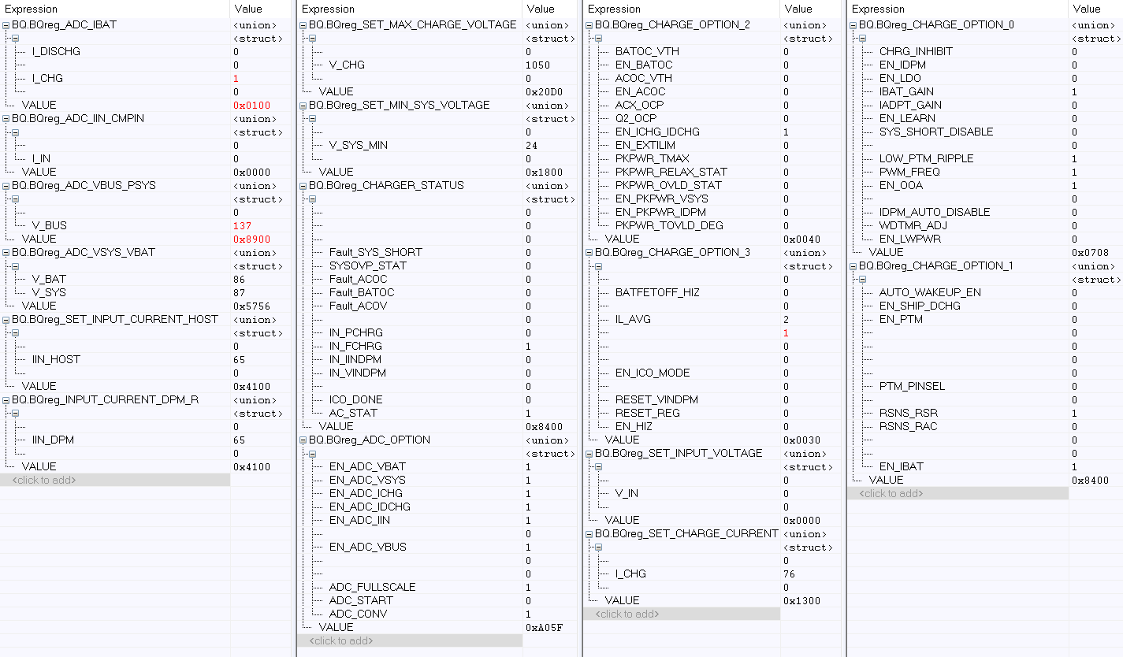Collapse BQ.BQreg_ADC_VSYS_VBAT node
The width and height of the screenshot is (1123, 657).
(x=6, y=253)
